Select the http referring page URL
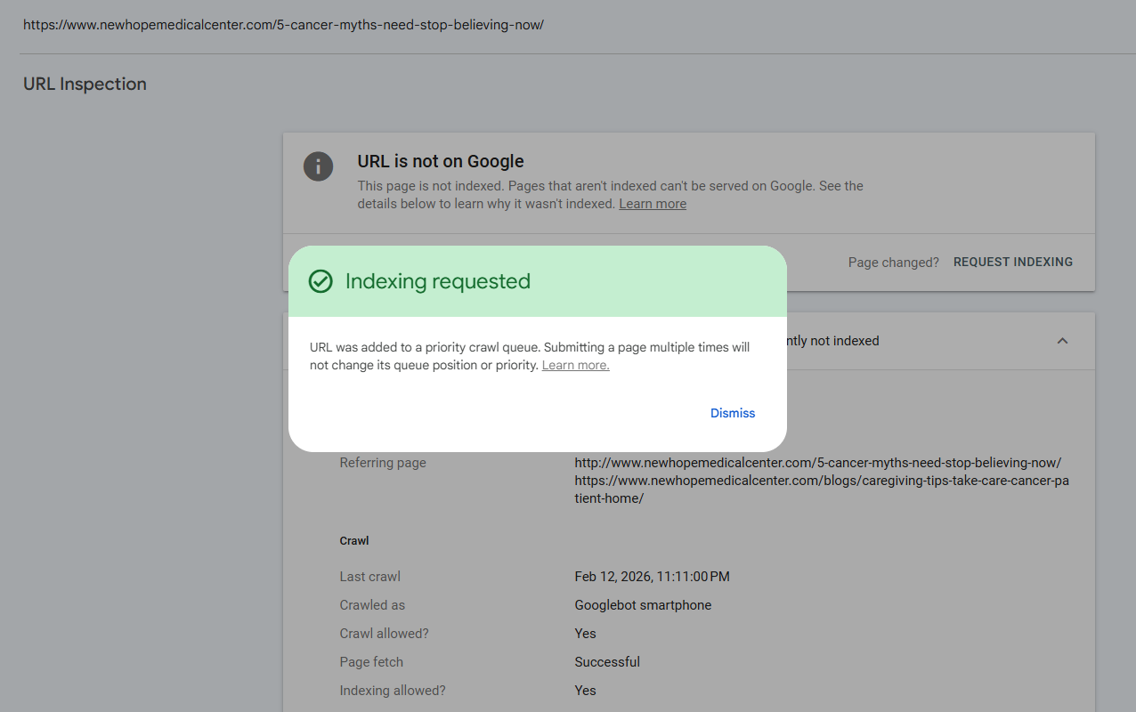Screen dimensions: 1136x712 pyautogui.click(x=817, y=463)
